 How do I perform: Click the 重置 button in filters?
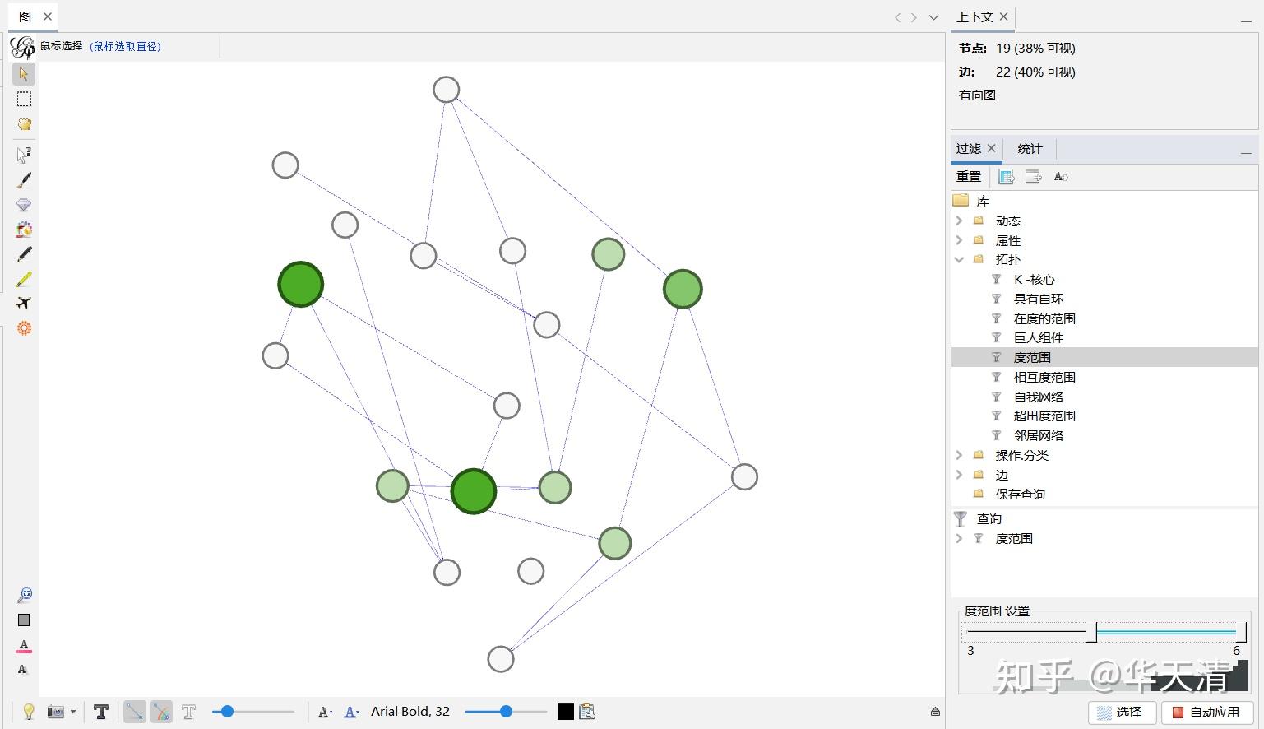click(969, 176)
